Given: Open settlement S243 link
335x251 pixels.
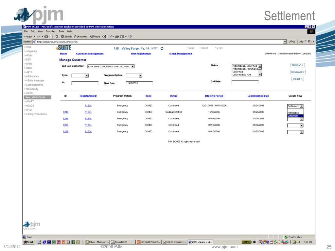Looking at the screenshot, I should [65, 112].
